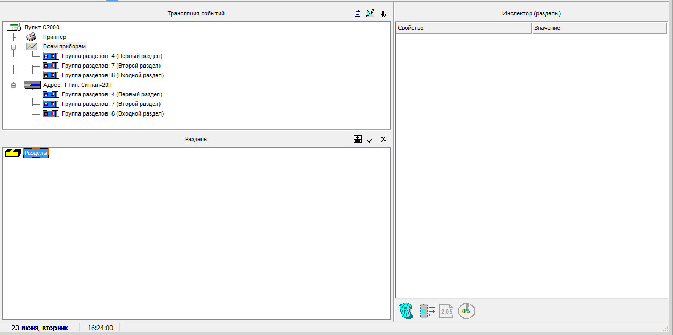This screenshot has width=673, height=335.
Task: Click the cross icon in the Разделы header
Action: 383,139
